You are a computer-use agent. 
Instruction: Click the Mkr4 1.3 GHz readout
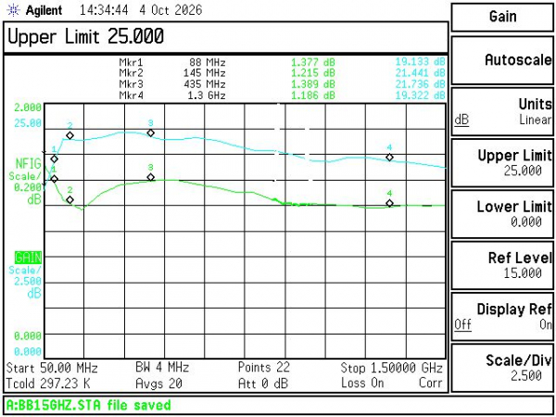click(x=172, y=95)
